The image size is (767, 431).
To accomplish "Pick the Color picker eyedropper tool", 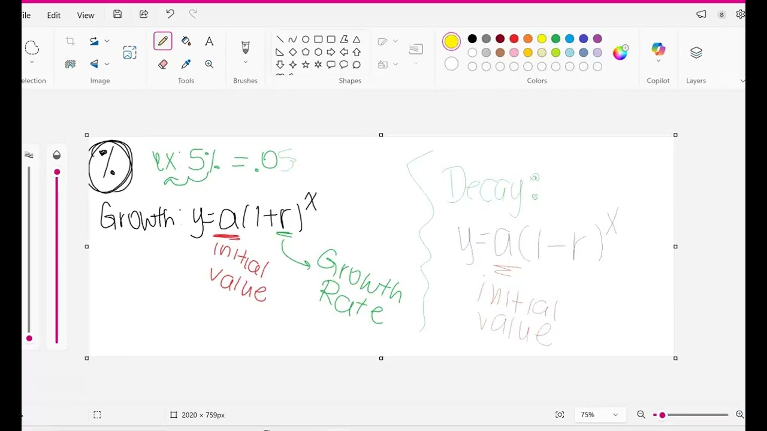I will tap(186, 64).
